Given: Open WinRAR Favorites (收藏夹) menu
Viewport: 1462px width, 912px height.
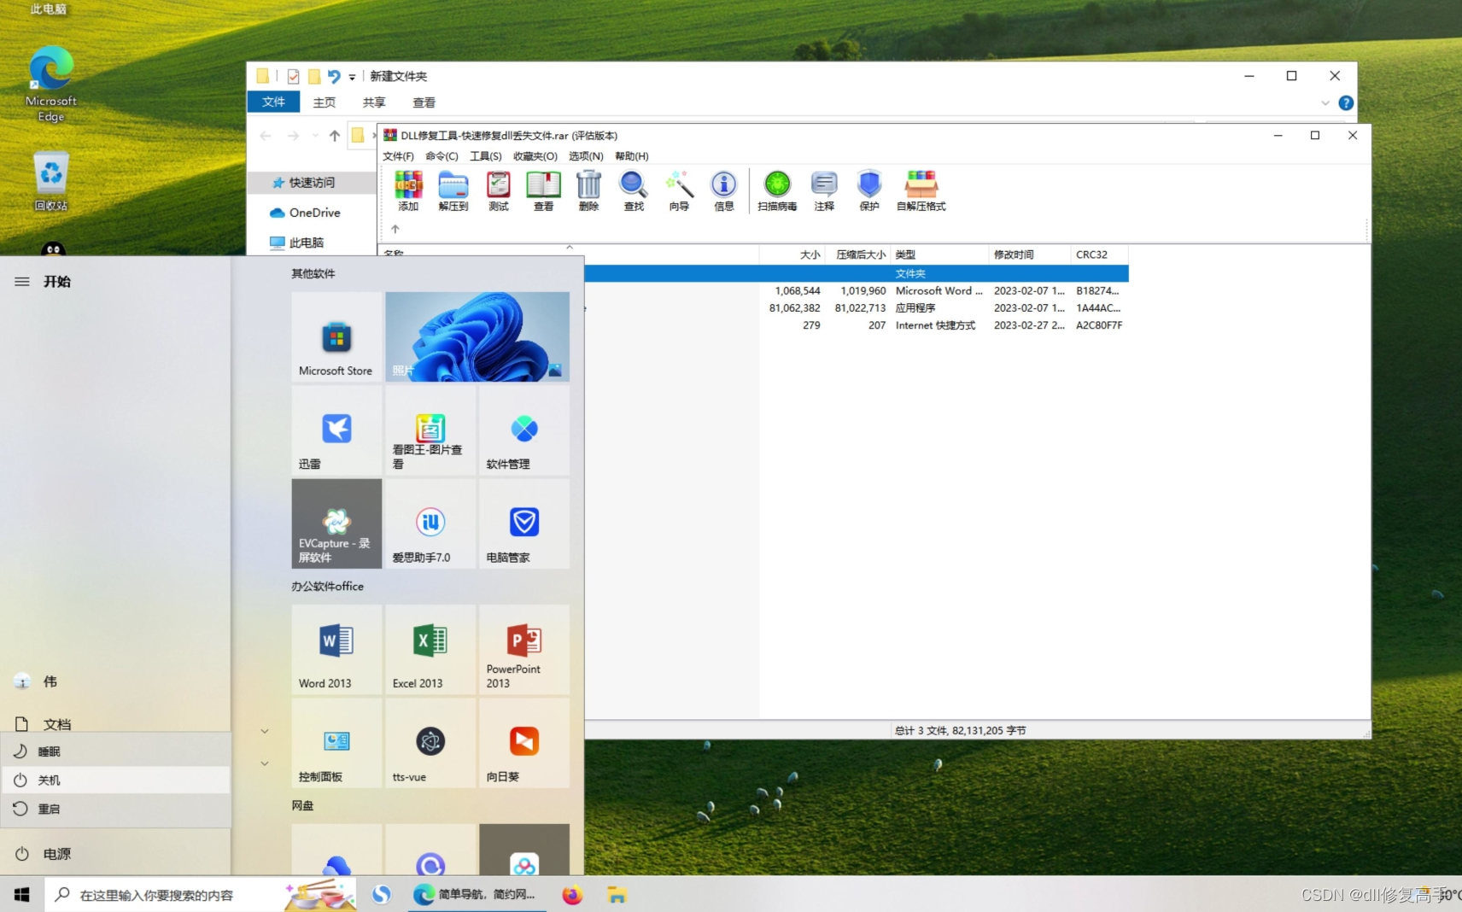Looking at the screenshot, I should pyautogui.click(x=535, y=156).
